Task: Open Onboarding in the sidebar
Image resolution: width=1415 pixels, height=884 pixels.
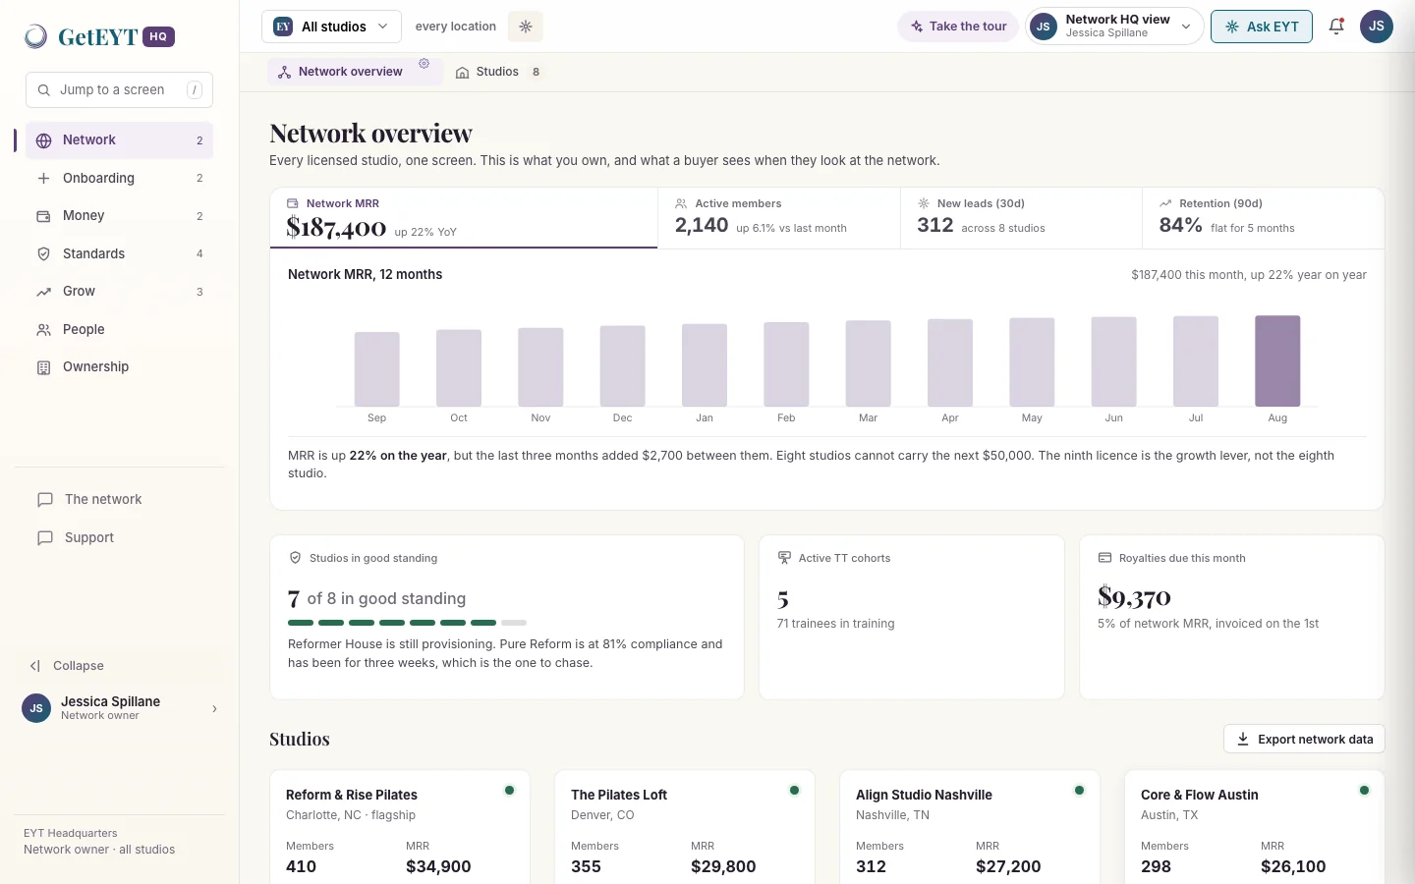Action: pyautogui.click(x=119, y=178)
